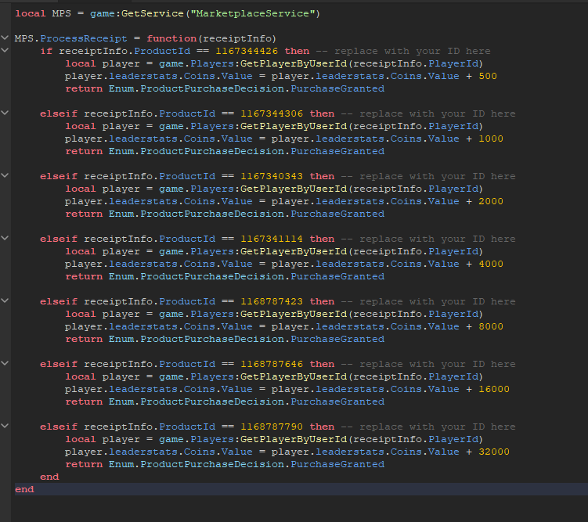Click the product ID 1168787790
588x522 pixels.
[x=272, y=427]
